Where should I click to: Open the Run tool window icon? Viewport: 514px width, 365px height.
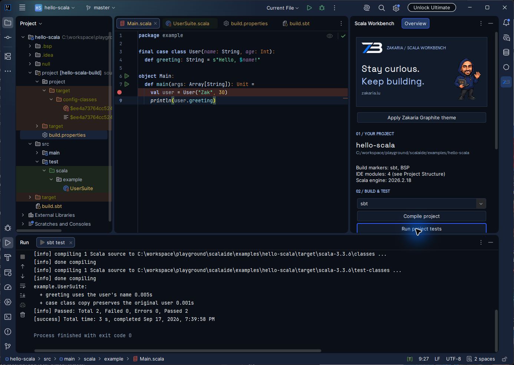tap(8, 243)
